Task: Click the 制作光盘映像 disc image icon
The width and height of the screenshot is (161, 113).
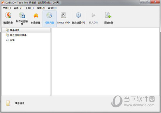Action: [x=22, y=15]
